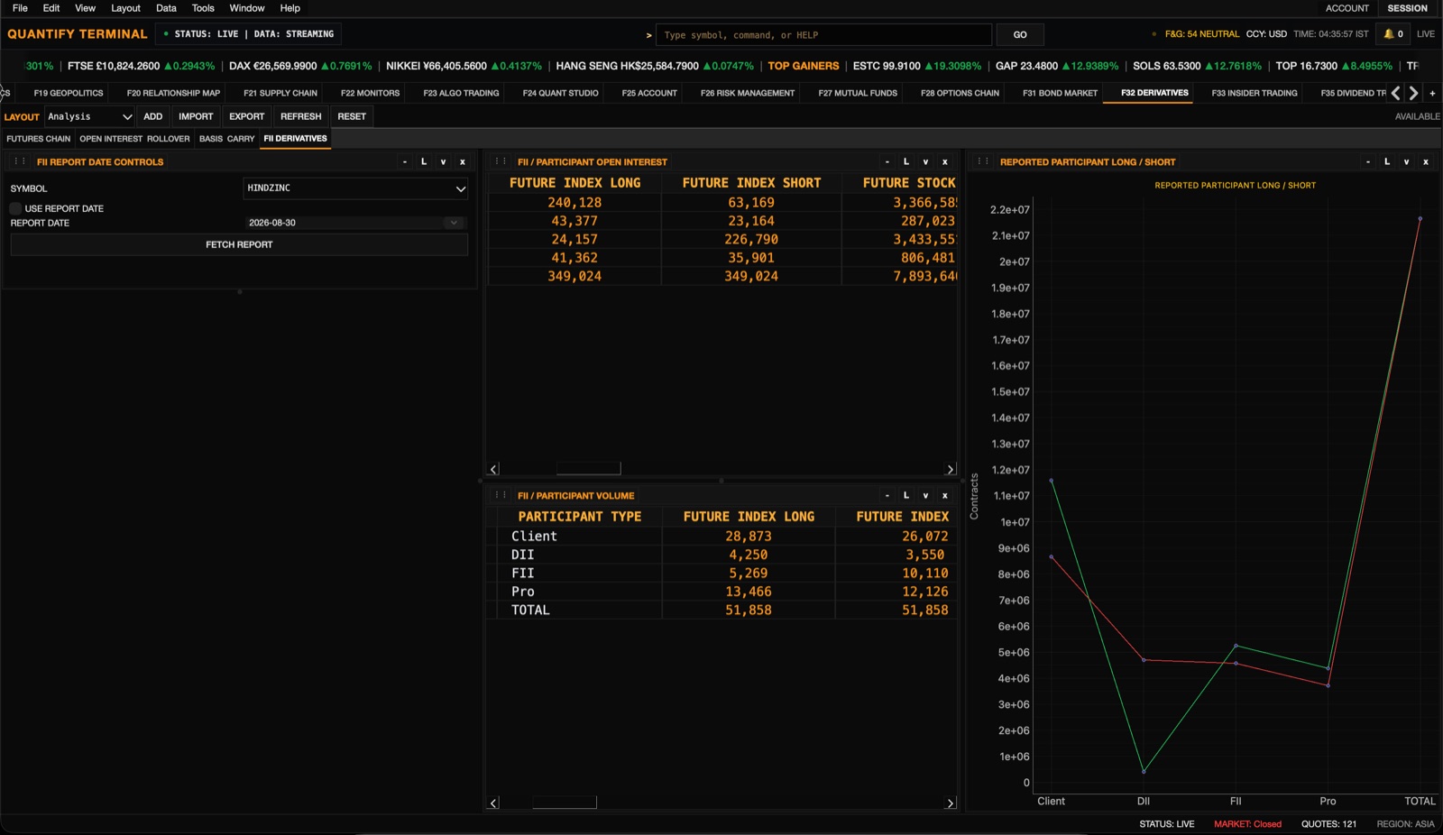The image size is (1443, 835).
Task: Minimize Reported Participant Long/Short panel
Action: click(1368, 162)
